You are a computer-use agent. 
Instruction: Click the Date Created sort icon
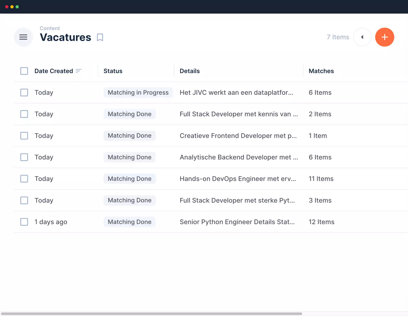coord(79,71)
